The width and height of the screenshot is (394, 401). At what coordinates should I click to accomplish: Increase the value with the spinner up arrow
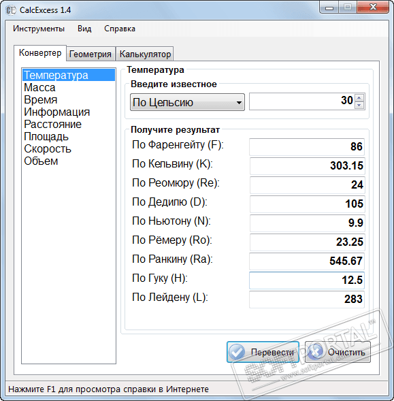point(359,97)
